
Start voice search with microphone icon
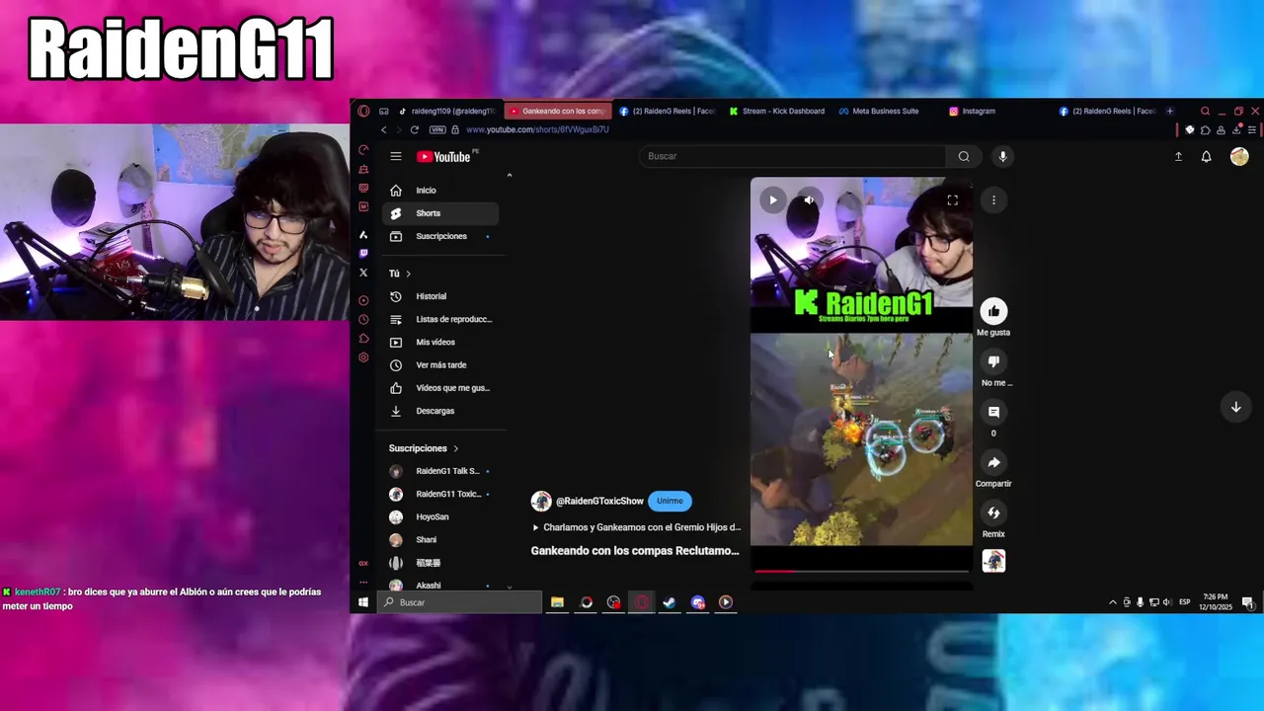1002,156
